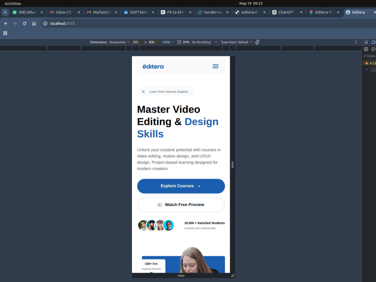Open the Save-Data default dropdown
Screen dimensions: 376x282
point(237,42)
